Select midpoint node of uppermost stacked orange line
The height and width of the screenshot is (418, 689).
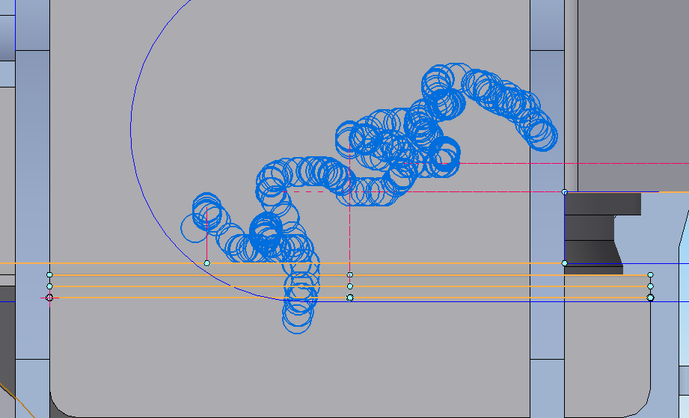(350, 275)
